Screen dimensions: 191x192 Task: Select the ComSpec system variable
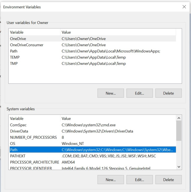click(x=93, y=125)
